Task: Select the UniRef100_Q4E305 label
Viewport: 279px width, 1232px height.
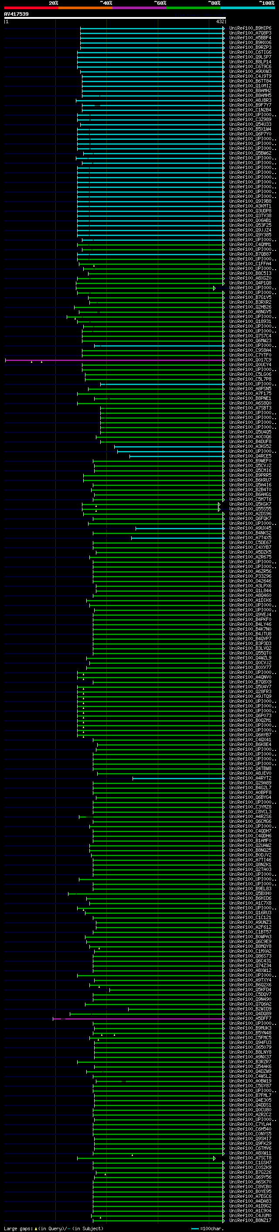Action: tap(250, 1100)
